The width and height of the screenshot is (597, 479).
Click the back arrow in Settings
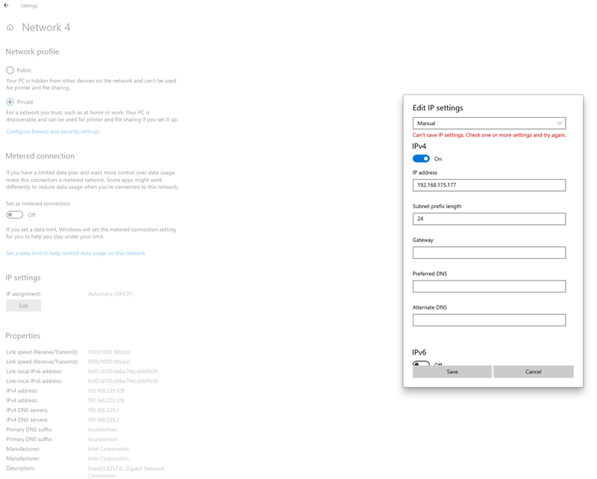7,5
